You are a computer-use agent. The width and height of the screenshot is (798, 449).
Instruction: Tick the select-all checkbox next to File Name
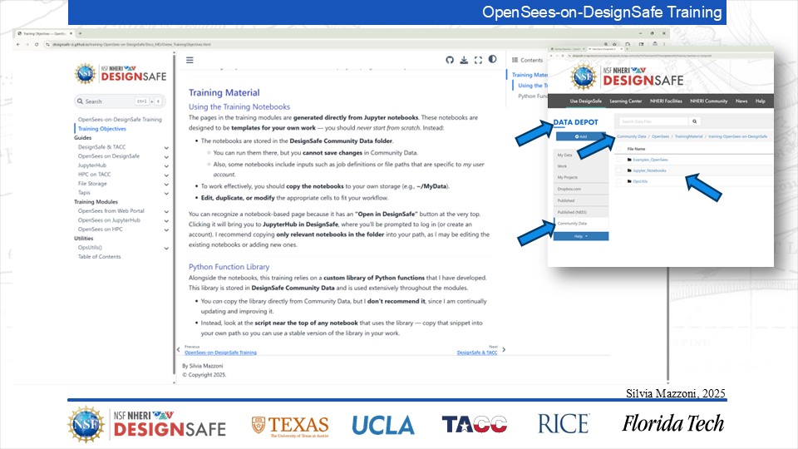coord(619,148)
